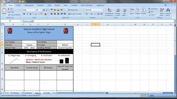Switch to the Data ribbon tab
177x99 pixels.
[x=49, y=5]
